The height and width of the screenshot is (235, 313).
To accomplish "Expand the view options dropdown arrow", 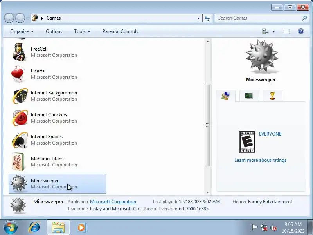I will coord(273,31).
